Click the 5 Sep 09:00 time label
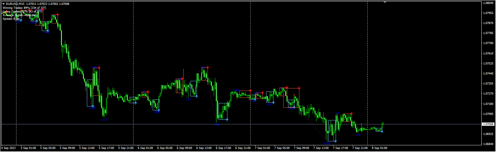Screen dimensions: 496x152 [x=67, y=148]
